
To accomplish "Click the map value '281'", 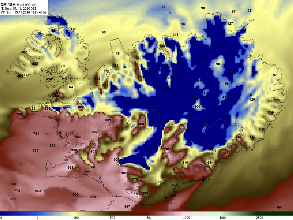I will (57, 39).
